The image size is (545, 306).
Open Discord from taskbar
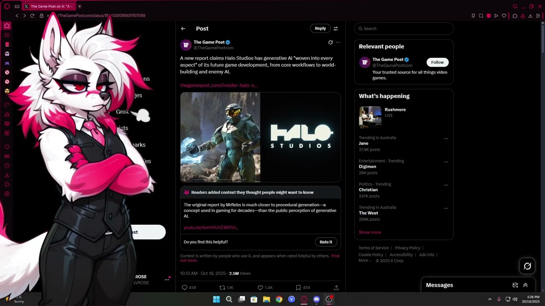click(316, 299)
